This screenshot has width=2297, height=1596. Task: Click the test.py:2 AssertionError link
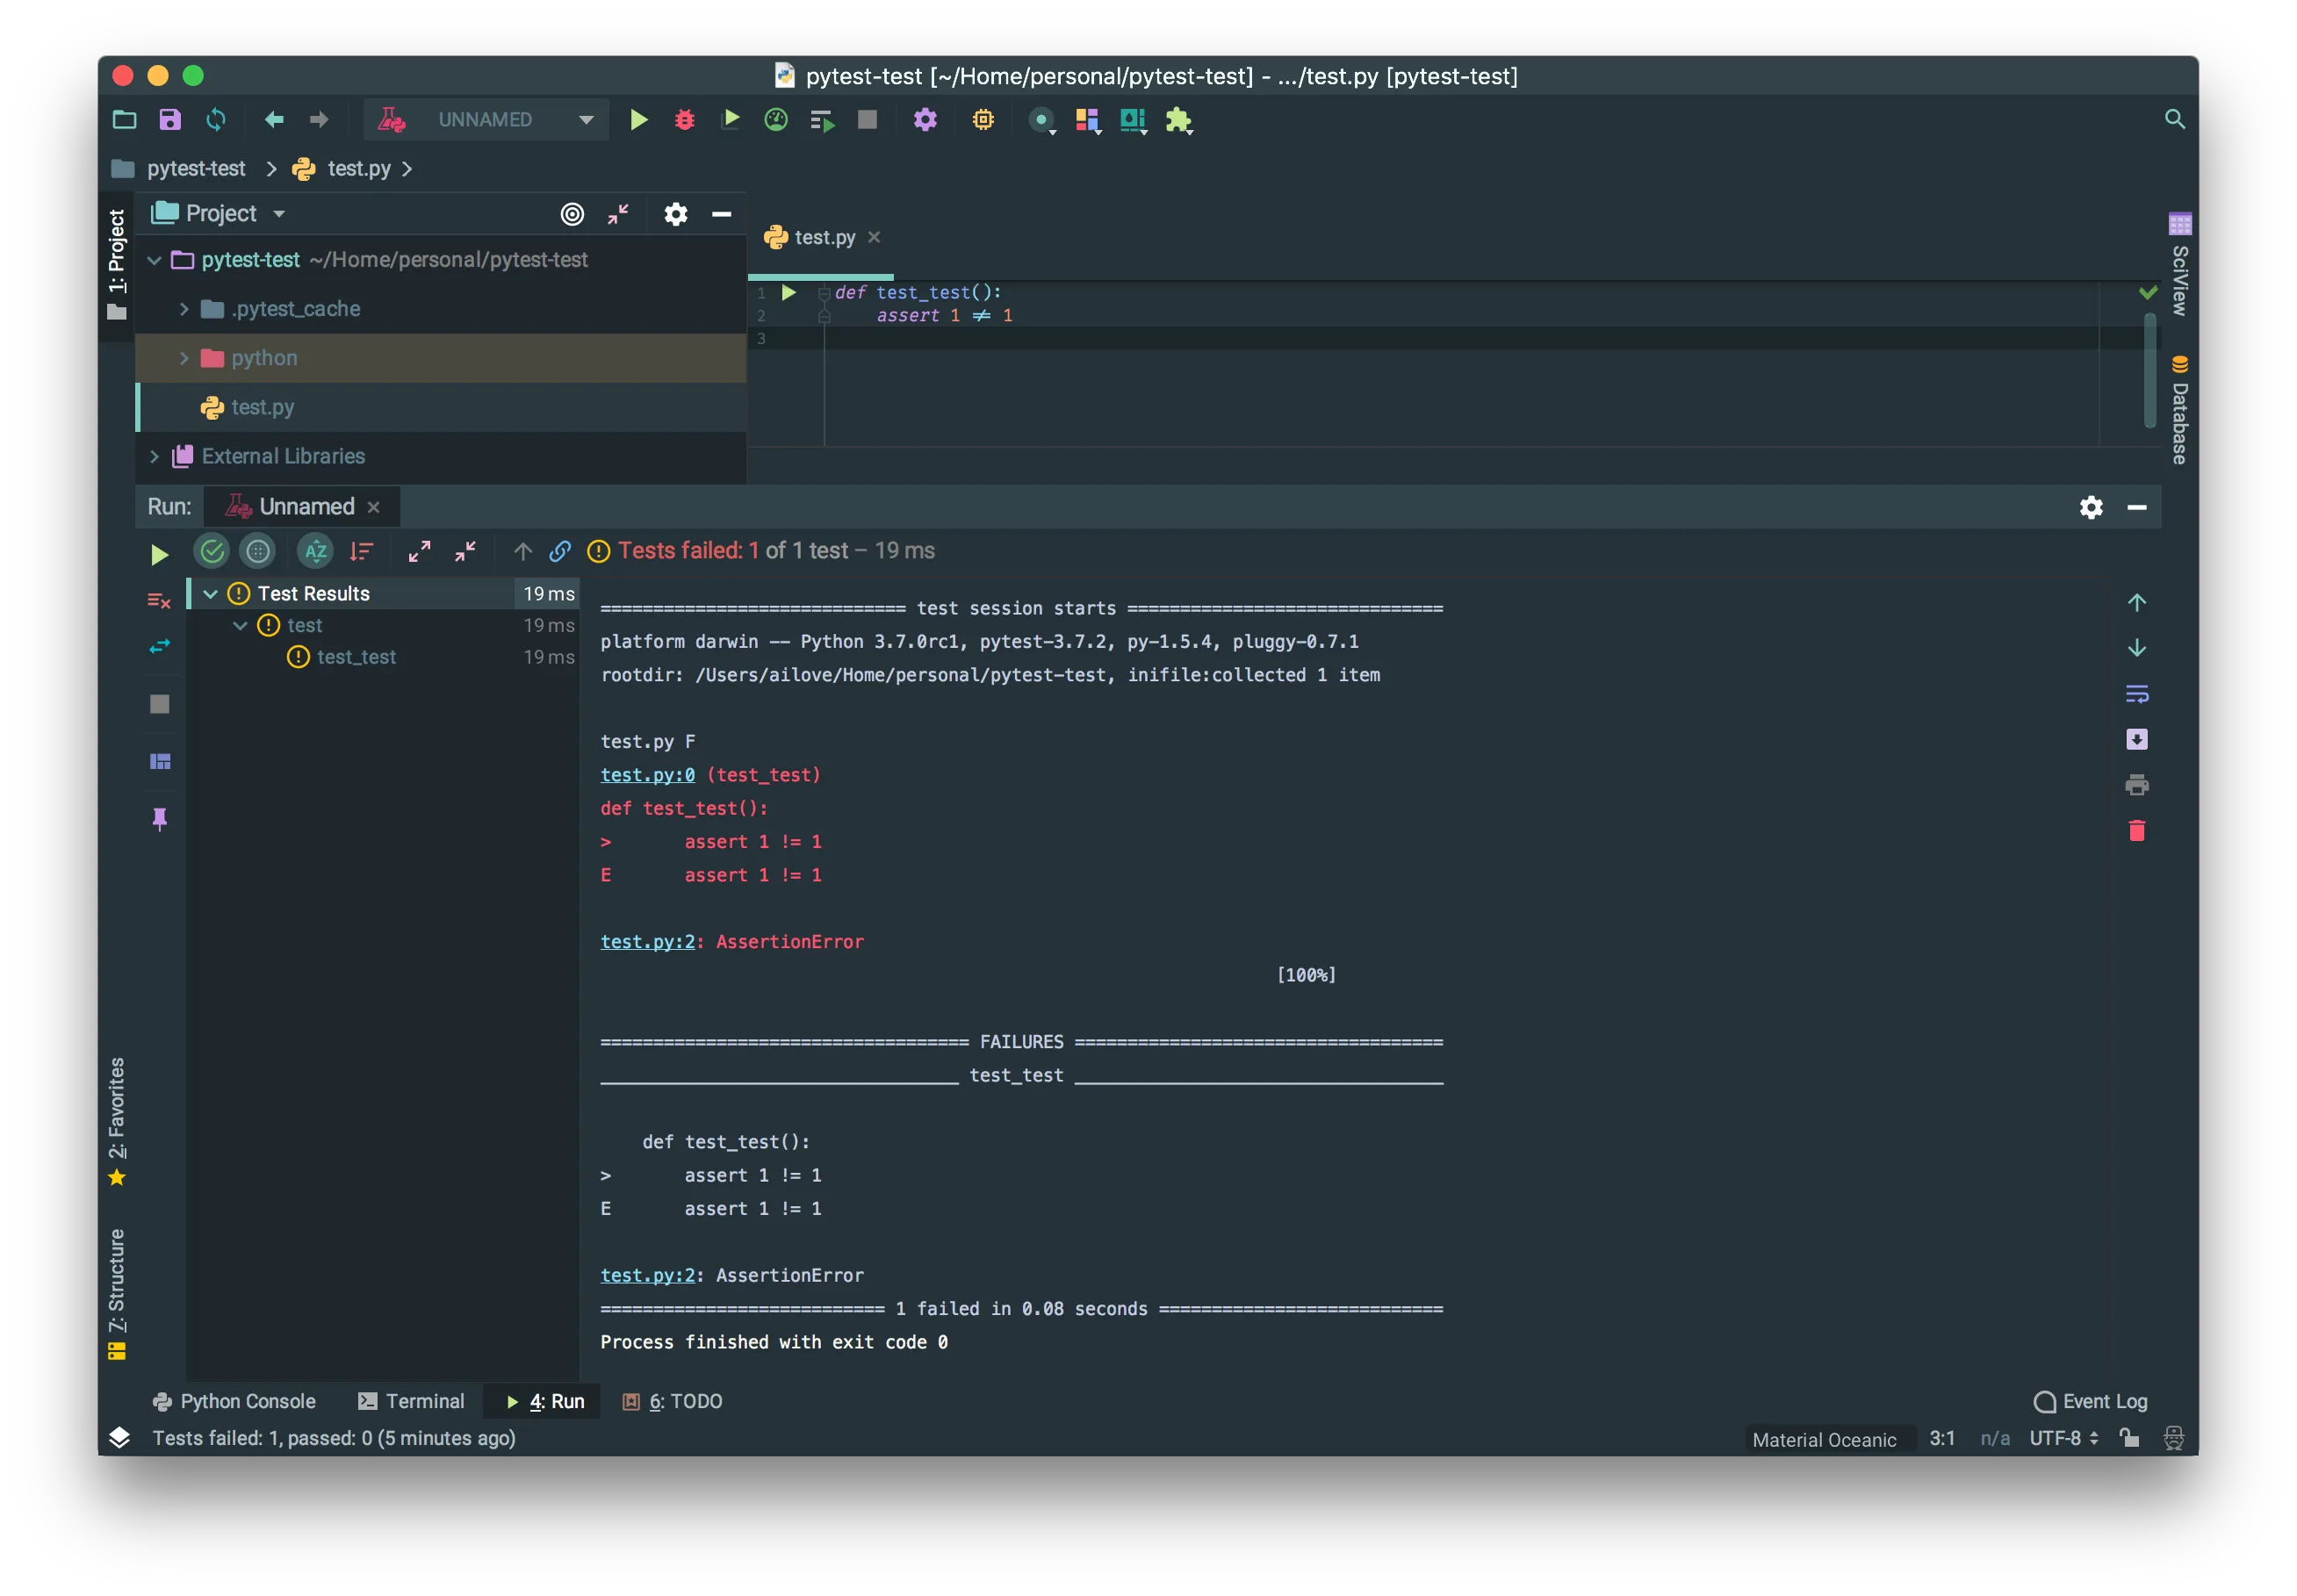pos(647,942)
